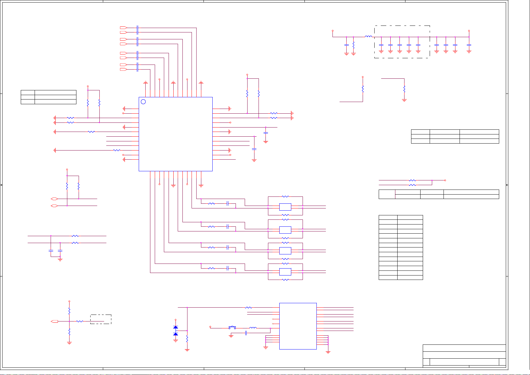
Task: Select the lower diode of the stacked diode pair
Action: pyautogui.click(x=176, y=334)
